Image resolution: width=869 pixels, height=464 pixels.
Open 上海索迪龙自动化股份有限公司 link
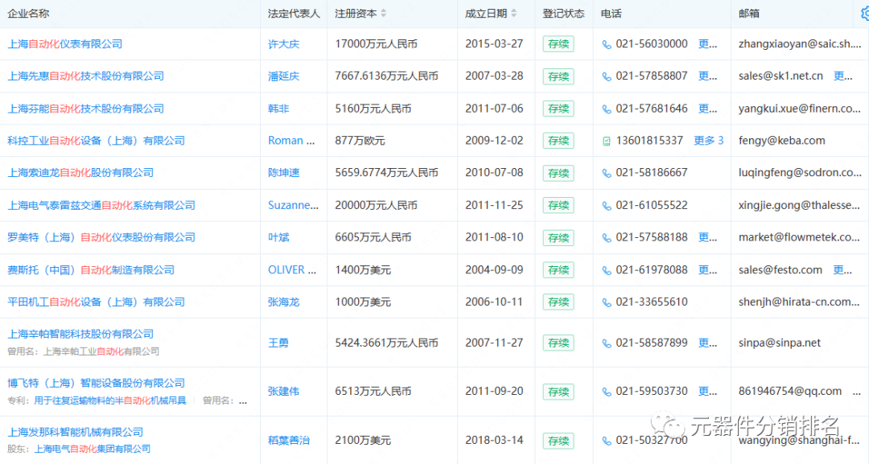tap(80, 173)
